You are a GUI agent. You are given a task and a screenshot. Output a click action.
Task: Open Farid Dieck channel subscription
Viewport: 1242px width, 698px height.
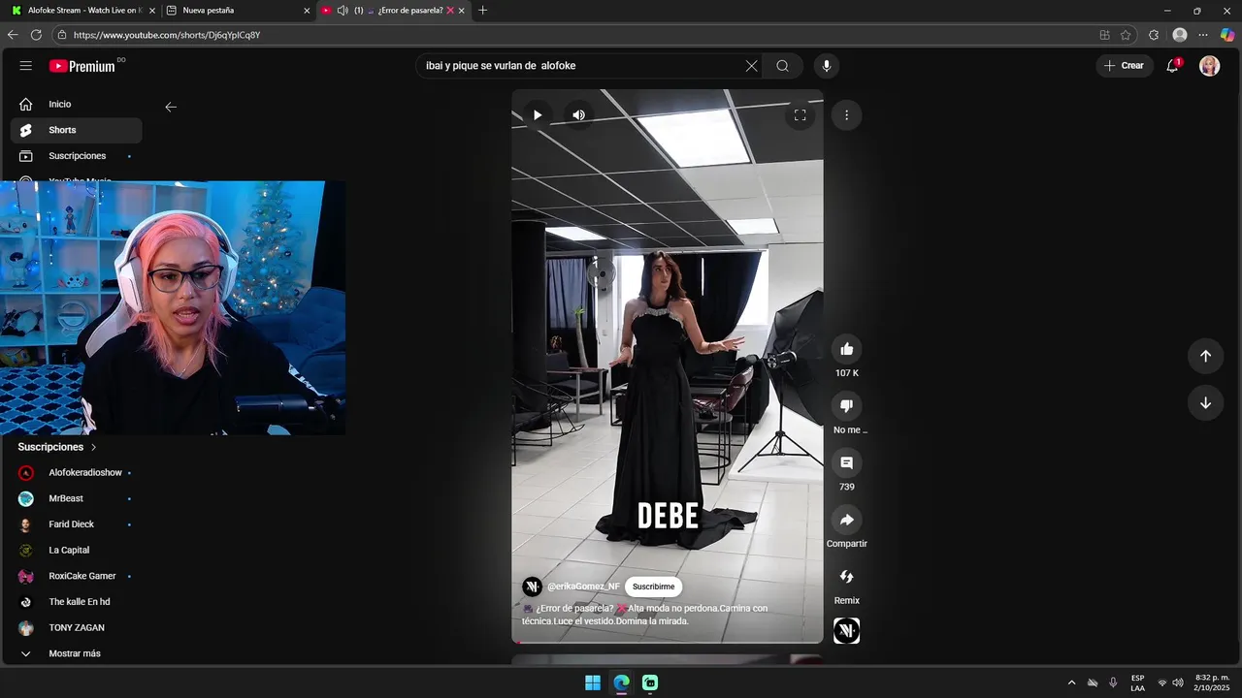click(x=76, y=524)
